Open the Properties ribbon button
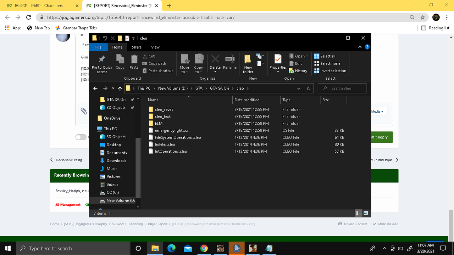 point(278,64)
